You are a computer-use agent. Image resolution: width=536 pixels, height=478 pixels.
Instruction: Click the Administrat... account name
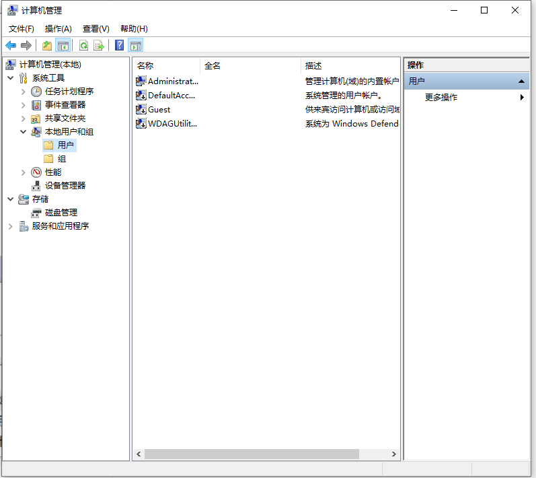pos(173,81)
